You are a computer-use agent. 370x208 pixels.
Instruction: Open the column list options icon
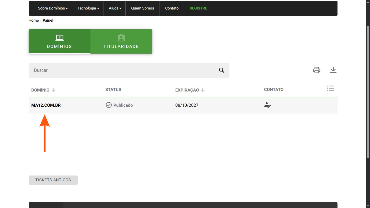point(330,88)
